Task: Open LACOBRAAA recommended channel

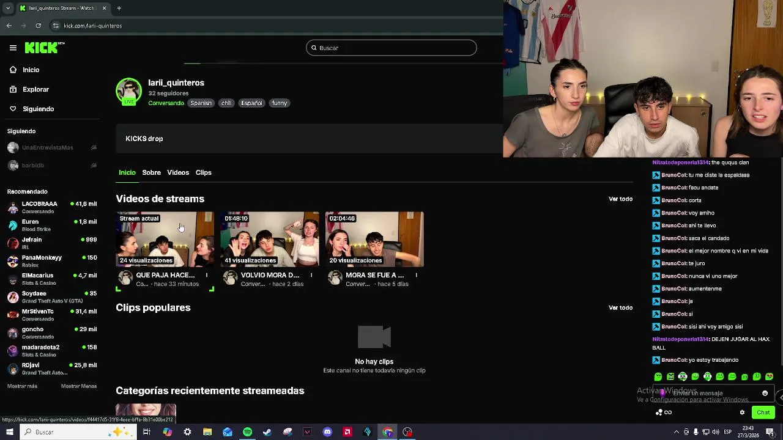Action: coord(52,207)
